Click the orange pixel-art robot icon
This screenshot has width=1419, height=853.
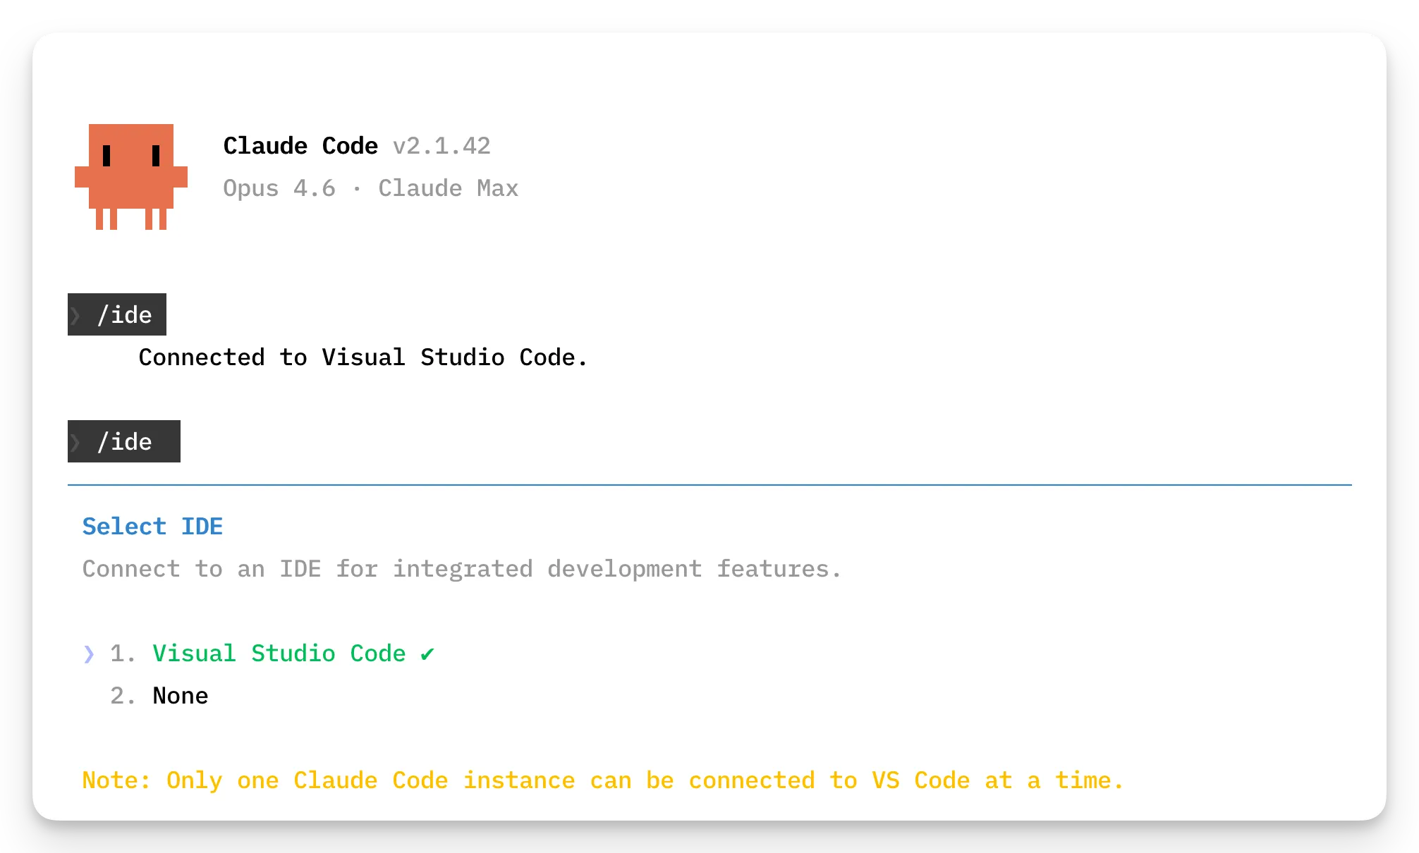coord(130,176)
